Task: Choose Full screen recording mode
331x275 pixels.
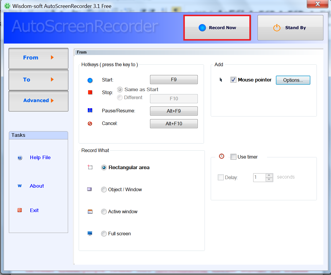Action: click(104, 234)
